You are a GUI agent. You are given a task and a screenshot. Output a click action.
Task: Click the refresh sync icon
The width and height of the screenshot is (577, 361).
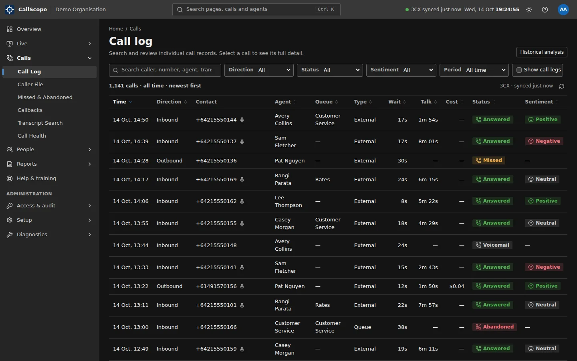(562, 86)
